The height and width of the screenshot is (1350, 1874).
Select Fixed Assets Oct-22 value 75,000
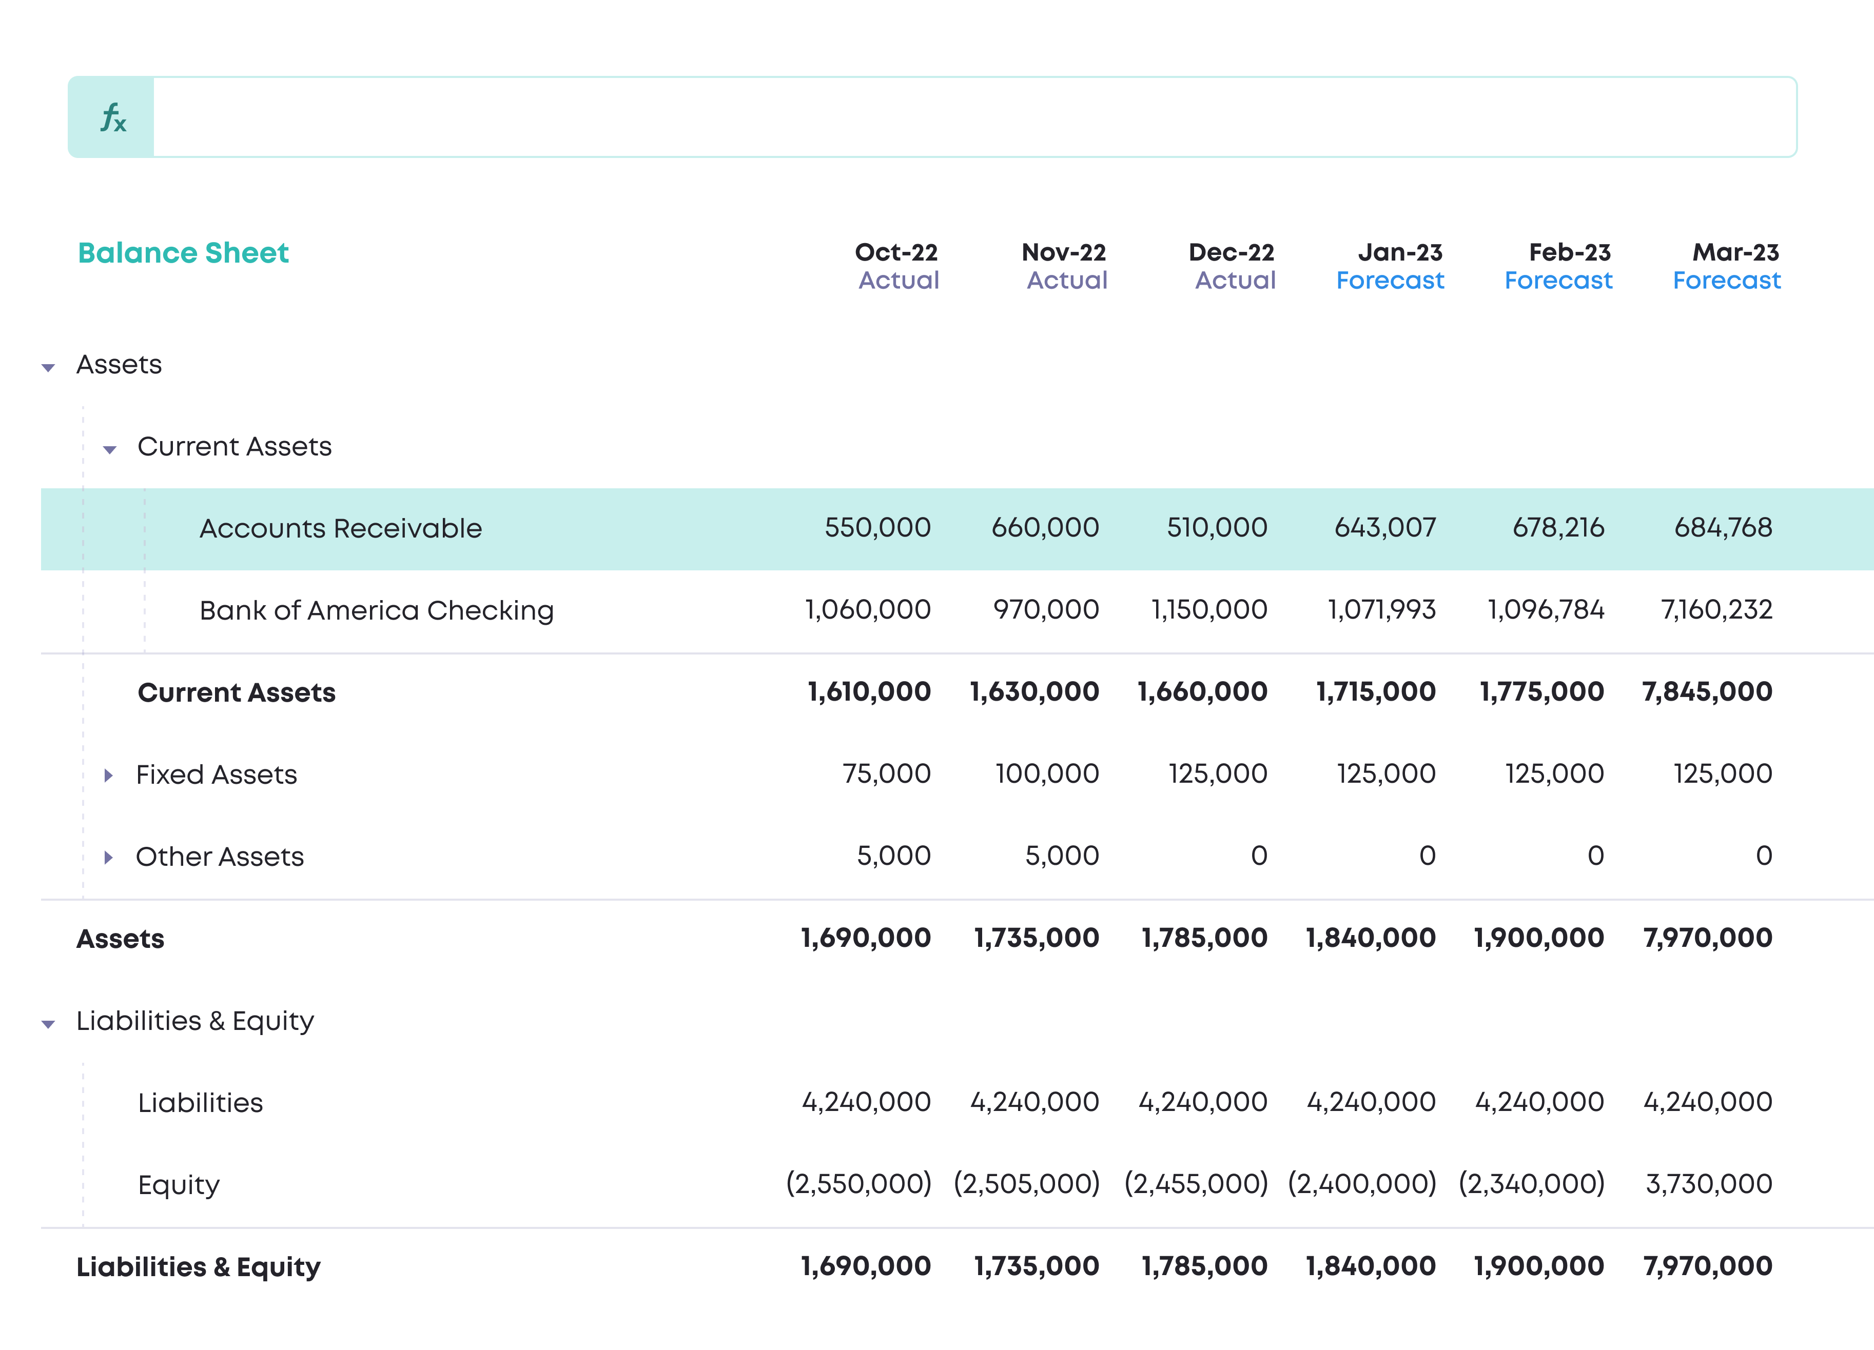click(x=887, y=773)
